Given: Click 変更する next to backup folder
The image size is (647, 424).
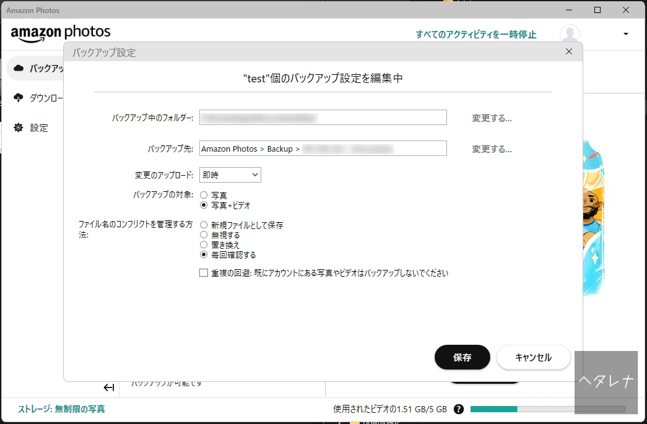Looking at the screenshot, I should [492, 118].
